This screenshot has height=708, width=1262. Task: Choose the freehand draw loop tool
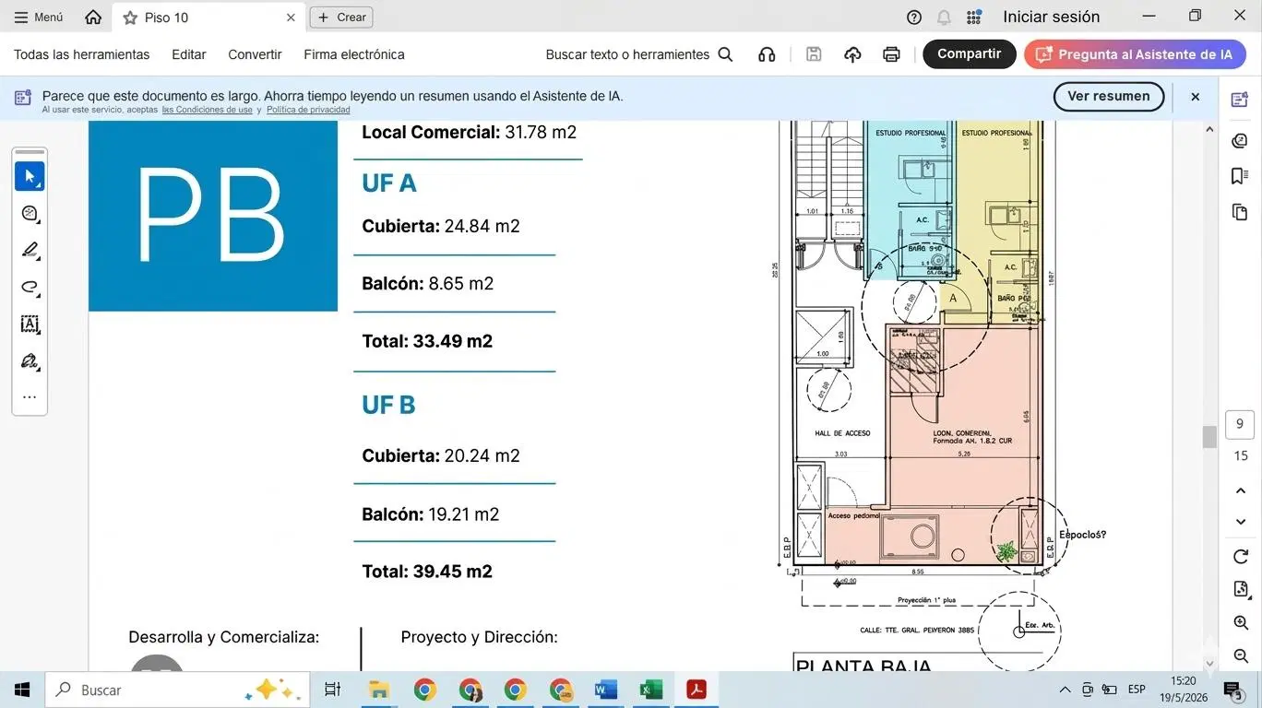point(30,287)
